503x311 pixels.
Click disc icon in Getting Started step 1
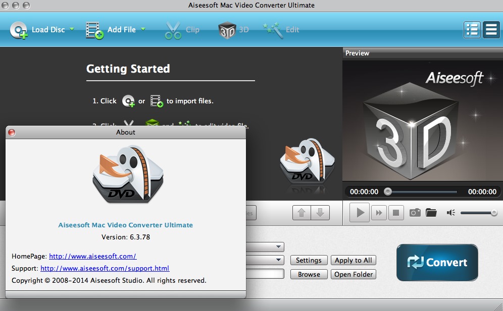tap(128, 101)
